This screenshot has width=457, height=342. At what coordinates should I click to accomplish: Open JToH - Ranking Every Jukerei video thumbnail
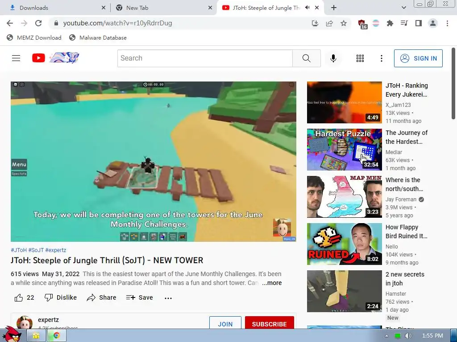click(344, 102)
